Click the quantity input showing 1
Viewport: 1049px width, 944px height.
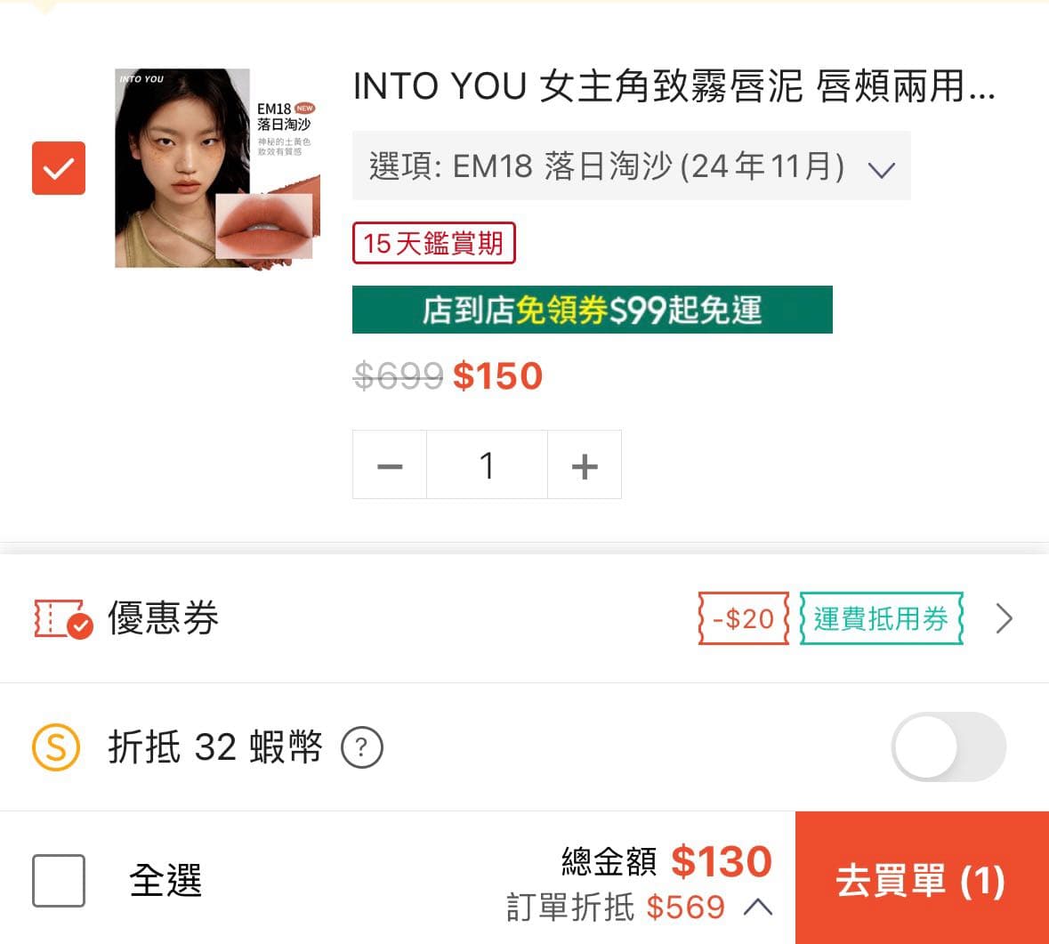click(487, 464)
